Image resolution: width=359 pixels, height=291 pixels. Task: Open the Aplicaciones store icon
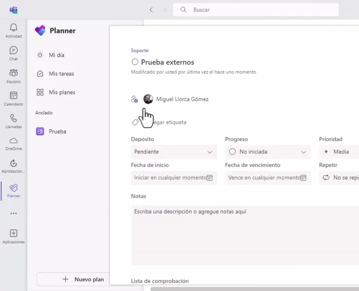(x=13, y=236)
